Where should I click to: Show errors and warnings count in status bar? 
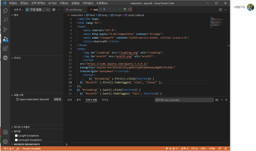point(9,149)
